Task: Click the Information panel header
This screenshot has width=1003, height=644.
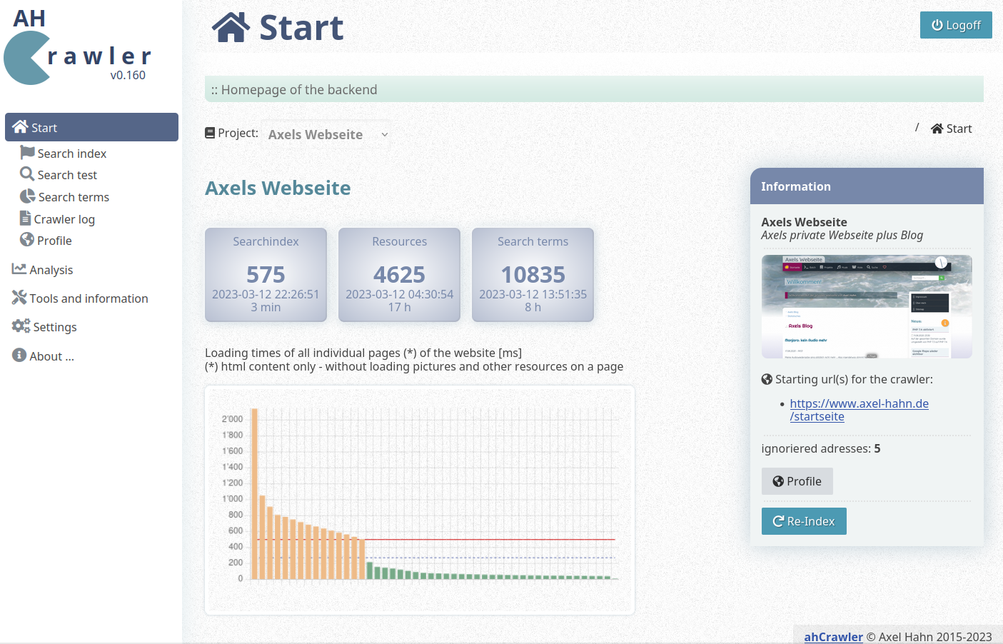Action: click(x=867, y=186)
